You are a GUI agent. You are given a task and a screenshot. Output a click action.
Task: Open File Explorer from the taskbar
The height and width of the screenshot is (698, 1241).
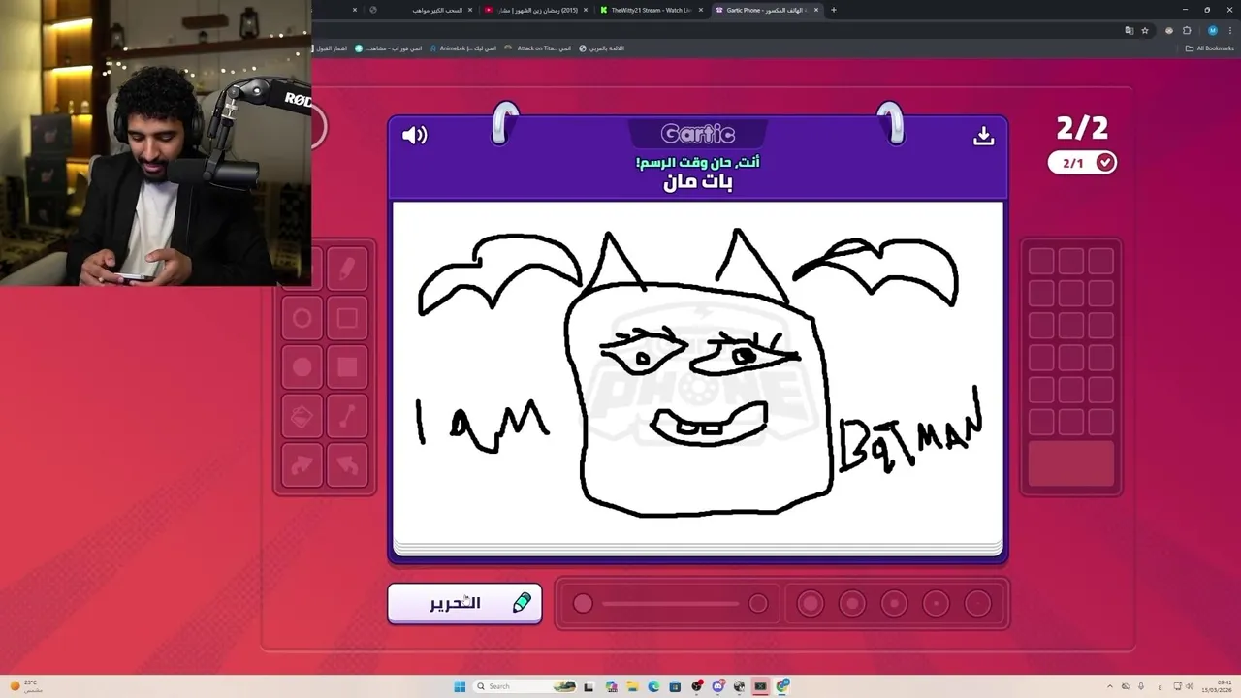632,686
